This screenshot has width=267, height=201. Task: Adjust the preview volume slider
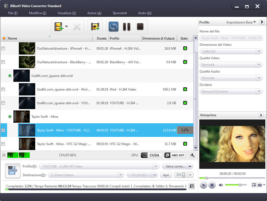[236, 185]
